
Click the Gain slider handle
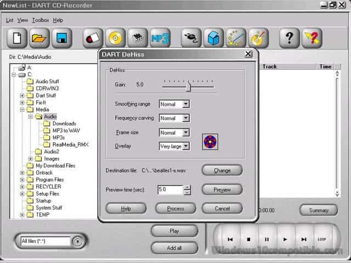(x=188, y=87)
